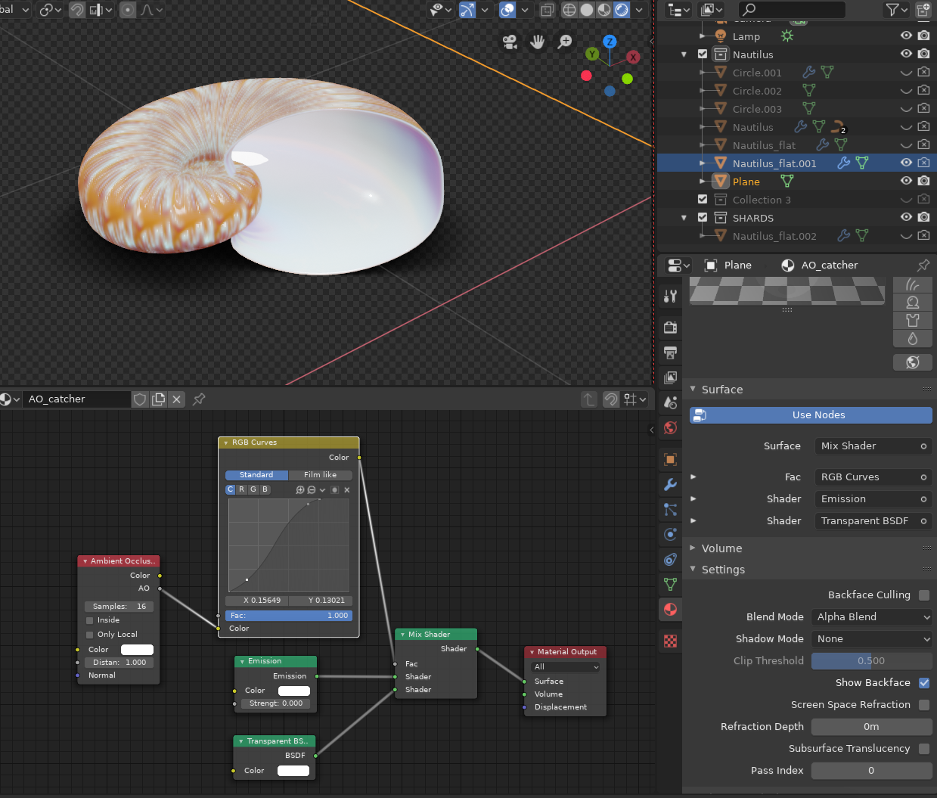Open the Physics properties tab

670,534
